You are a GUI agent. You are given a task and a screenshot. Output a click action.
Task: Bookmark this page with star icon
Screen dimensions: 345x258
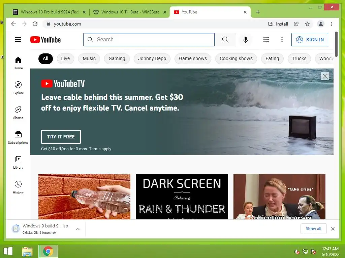point(307,24)
